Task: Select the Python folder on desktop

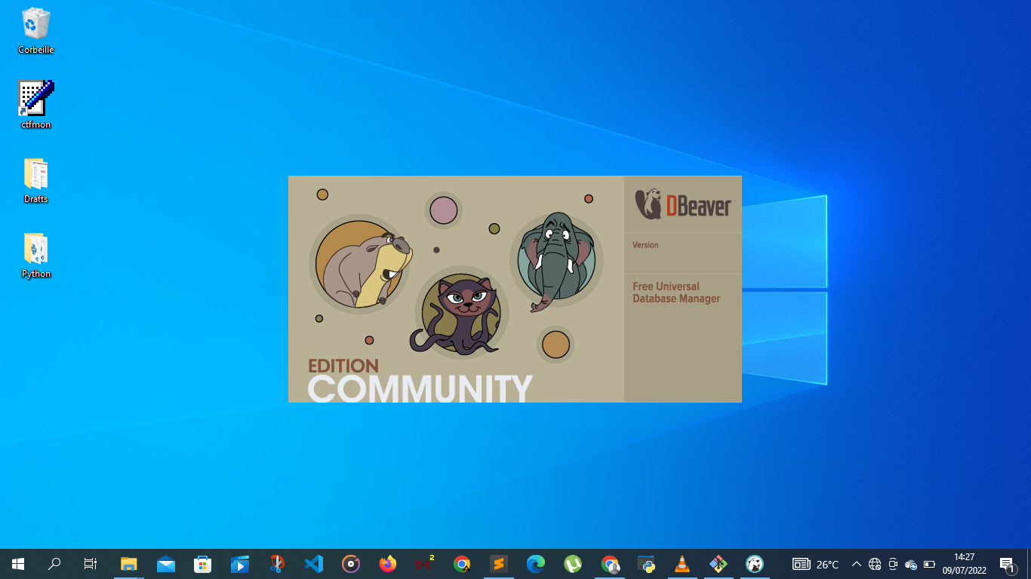Action: (x=35, y=256)
